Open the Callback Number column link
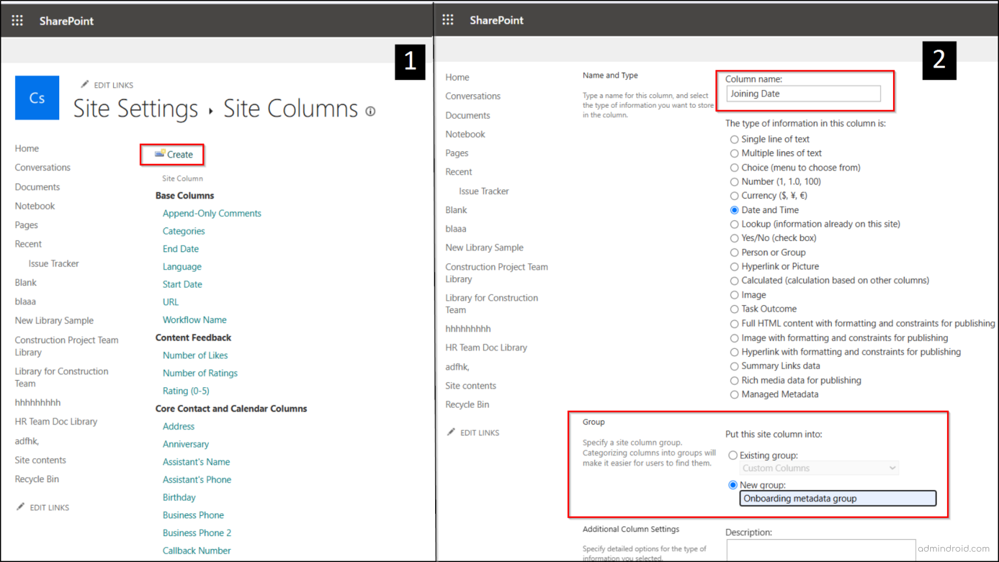This screenshot has height=562, width=999. pos(196,550)
